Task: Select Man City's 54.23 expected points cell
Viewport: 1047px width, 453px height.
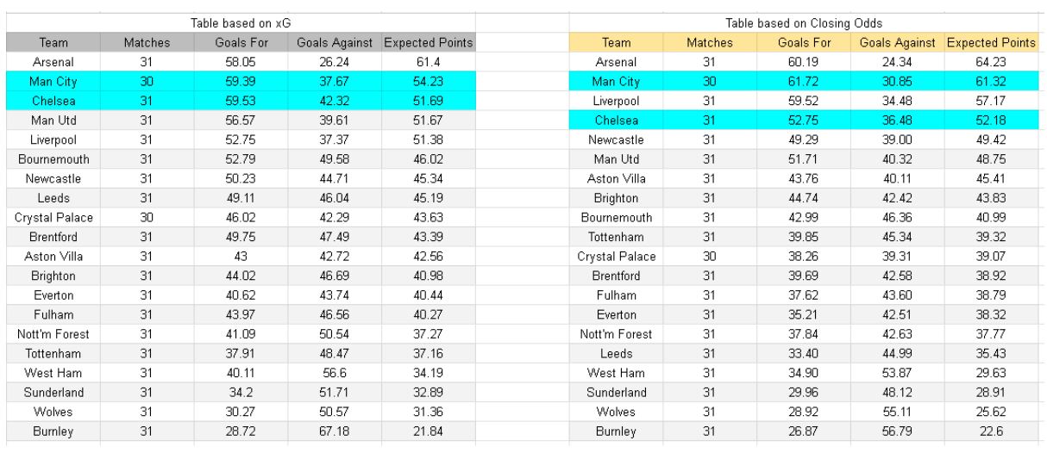Action: point(429,82)
